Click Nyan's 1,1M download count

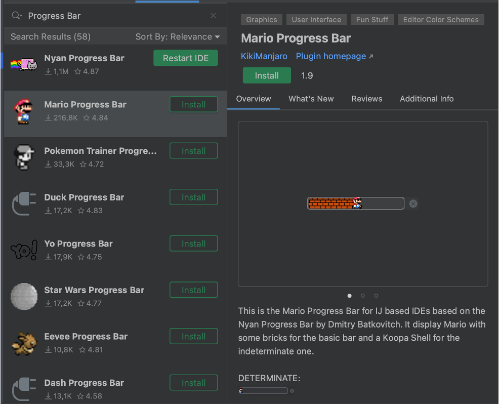[57, 71]
